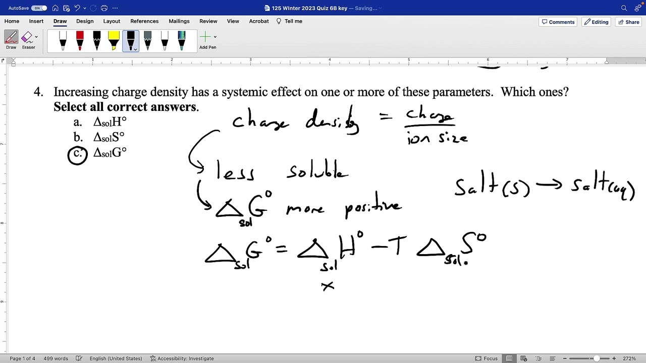Click the 499 words count
Image resolution: width=646 pixels, height=363 pixels.
coord(56,358)
